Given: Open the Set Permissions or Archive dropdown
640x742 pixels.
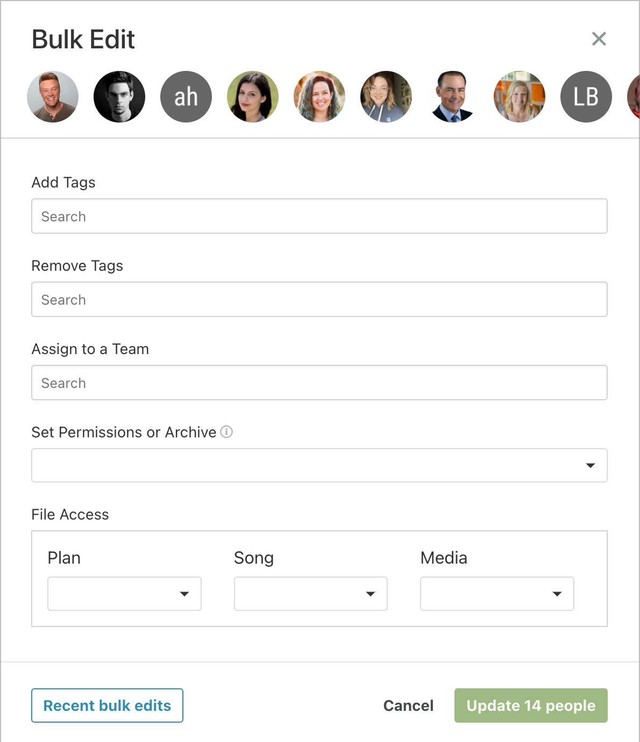Looking at the screenshot, I should (319, 465).
